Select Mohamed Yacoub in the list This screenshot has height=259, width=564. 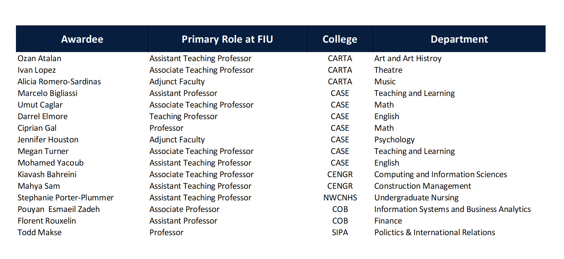pyautogui.click(x=51, y=163)
